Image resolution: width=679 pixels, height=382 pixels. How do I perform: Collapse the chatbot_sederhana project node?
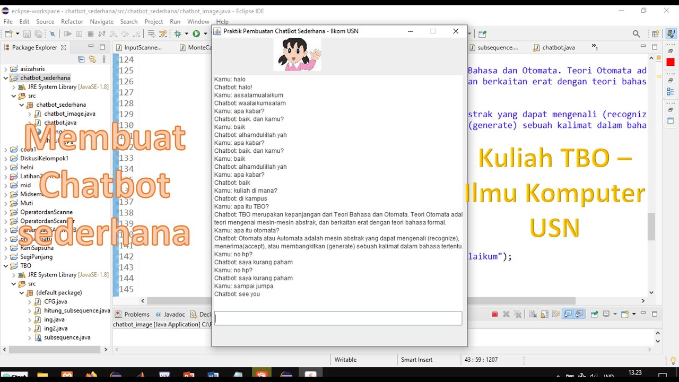(6, 78)
